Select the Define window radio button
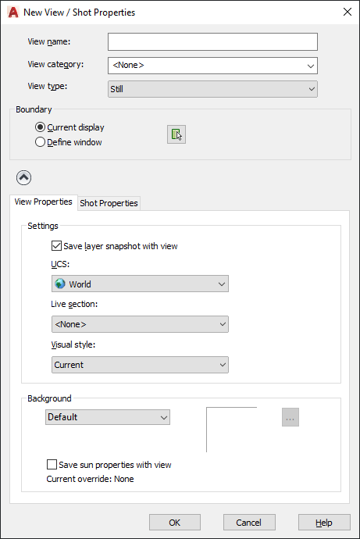The image size is (360, 539). (x=40, y=142)
